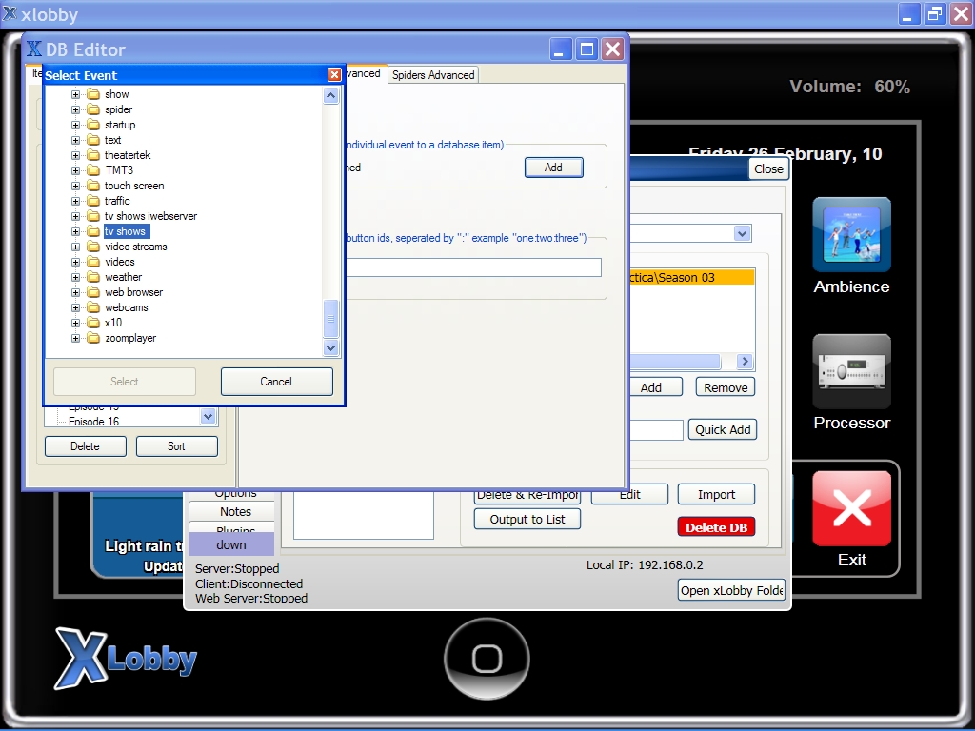Click Add button beside Remove

(x=656, y=387)
